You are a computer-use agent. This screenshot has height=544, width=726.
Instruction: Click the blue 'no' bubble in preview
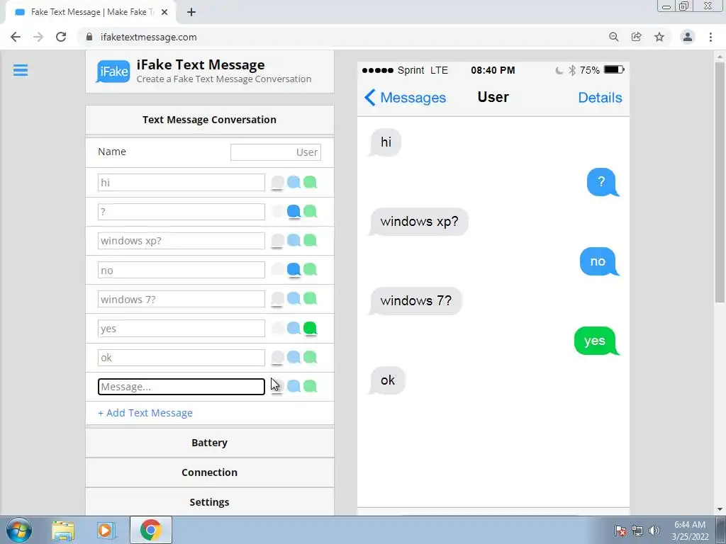pyautogui.click(x=598, y=261)
